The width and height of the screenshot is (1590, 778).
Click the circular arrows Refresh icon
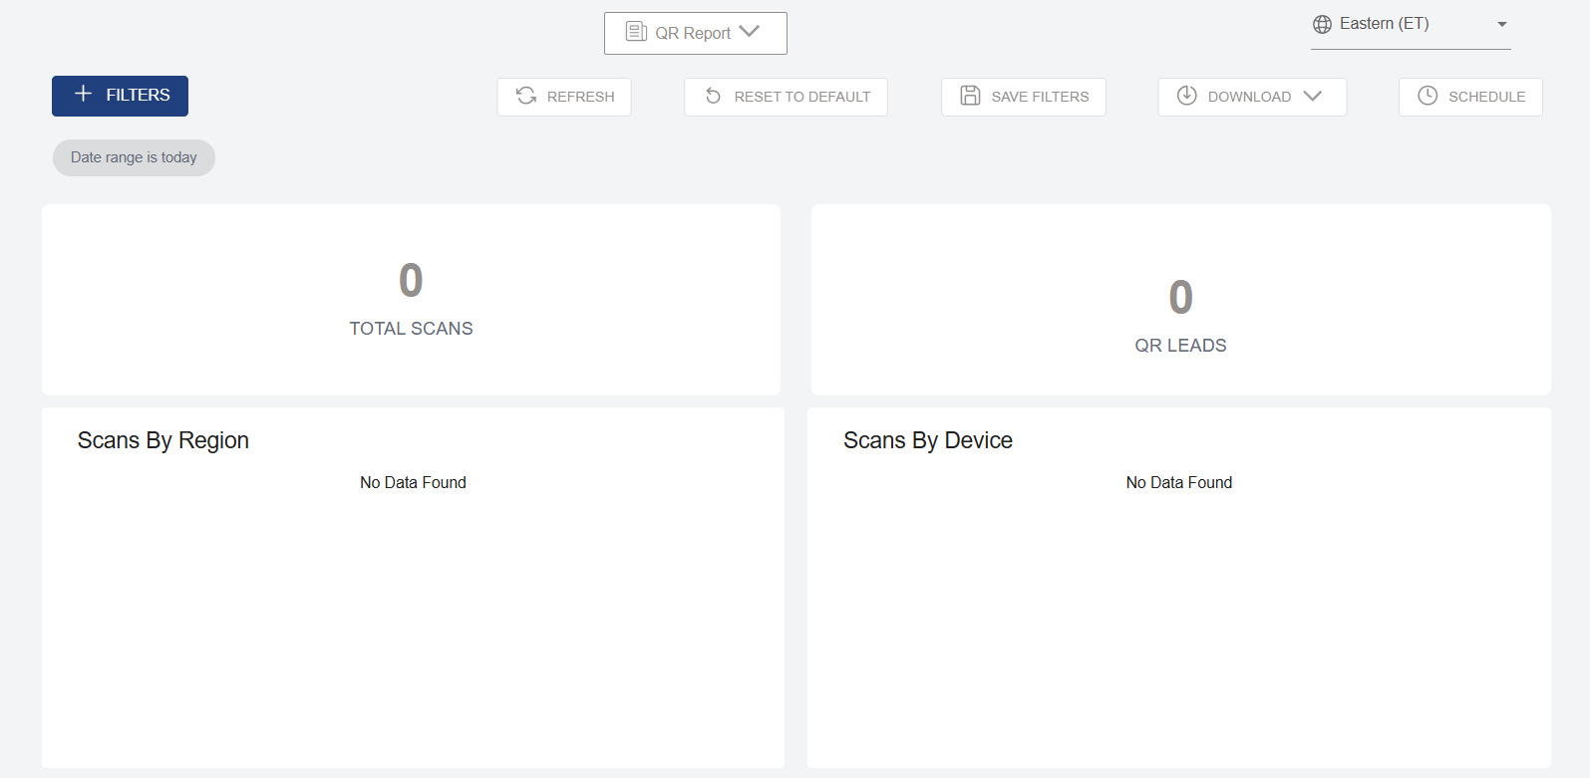pos(526,96)
